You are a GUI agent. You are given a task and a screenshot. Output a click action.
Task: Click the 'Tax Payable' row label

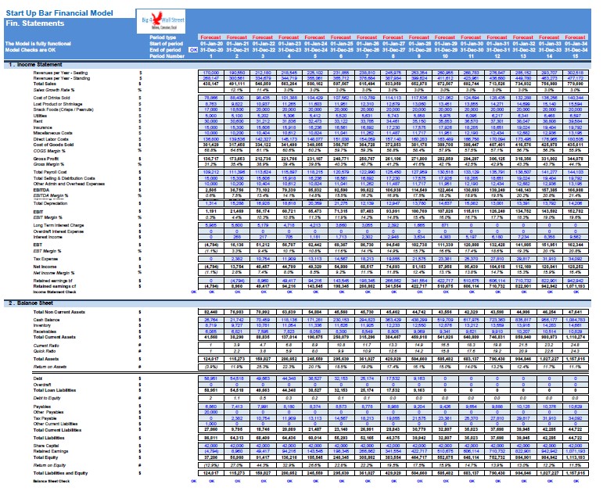(x=45, y=418)
